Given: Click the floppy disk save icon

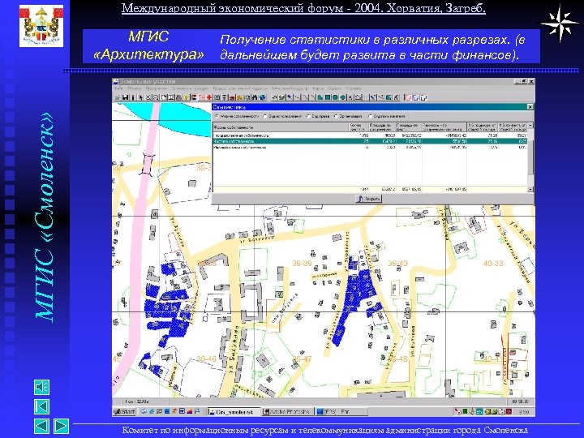Looking at the screenshot, I should click(x=126, y=97).
